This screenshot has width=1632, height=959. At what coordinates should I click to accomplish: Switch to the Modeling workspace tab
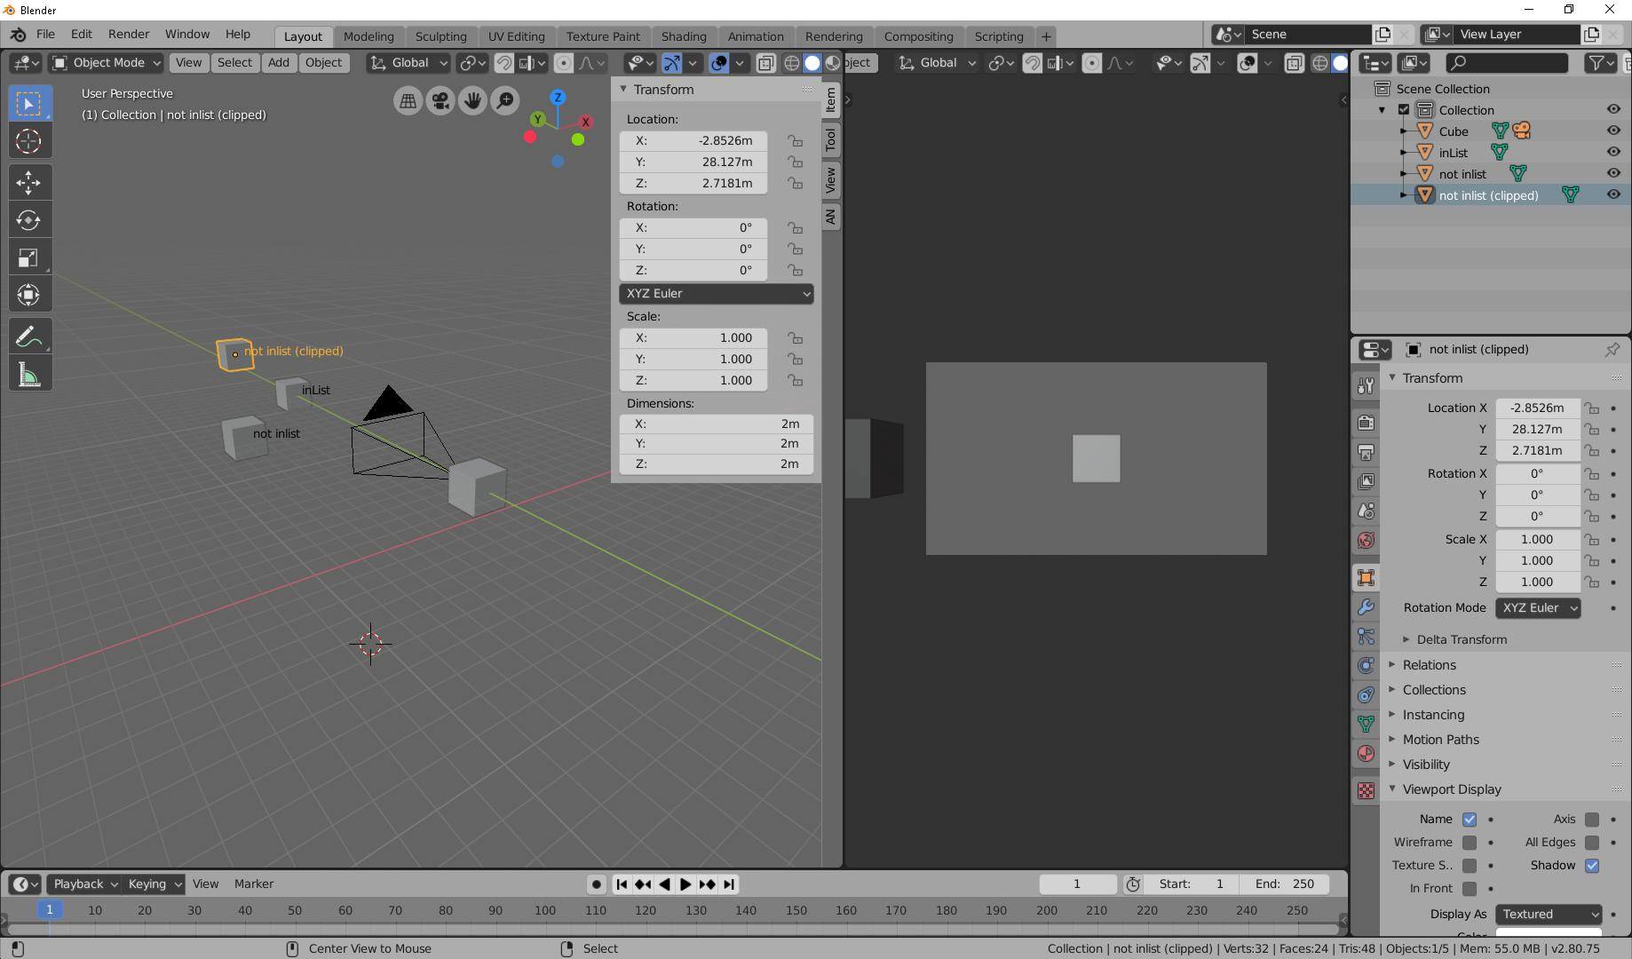[x=368, y=36]
